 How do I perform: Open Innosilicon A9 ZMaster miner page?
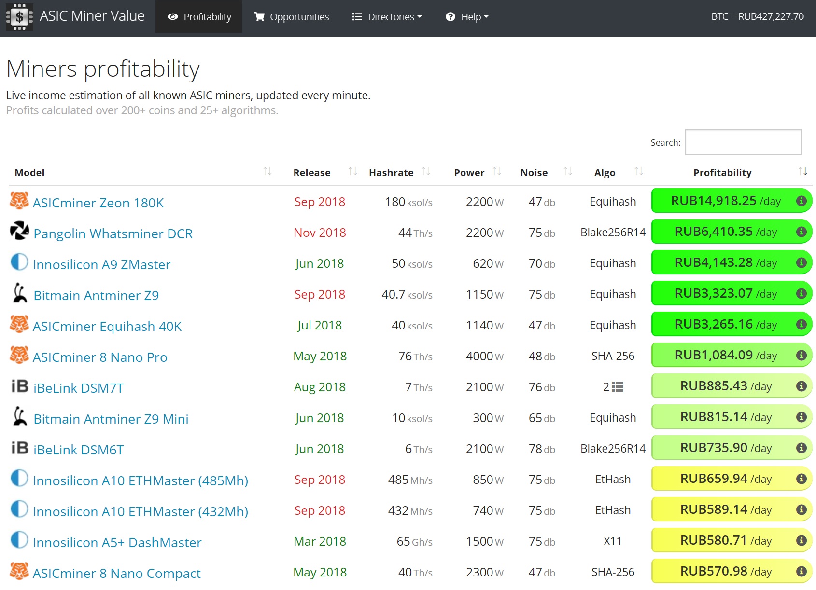pyautogui.click(x=101, y=264)
